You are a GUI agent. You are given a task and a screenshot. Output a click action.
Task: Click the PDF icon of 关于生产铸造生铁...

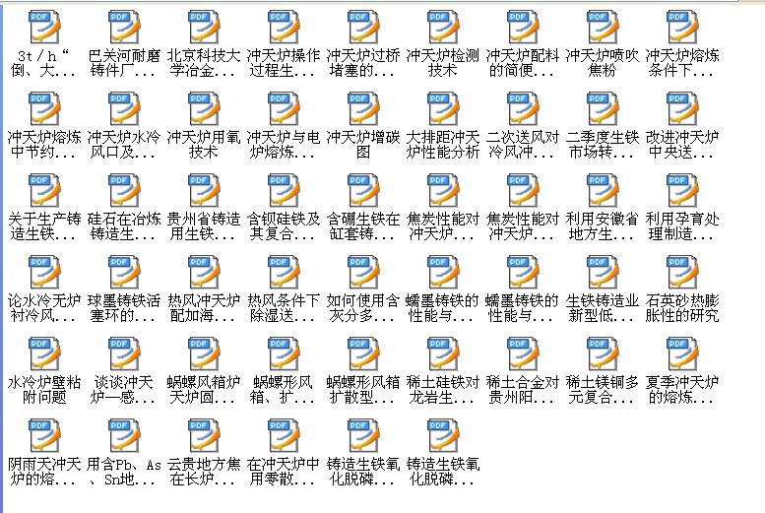44,190
